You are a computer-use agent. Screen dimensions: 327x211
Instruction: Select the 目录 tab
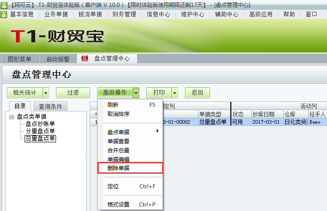[20, 106]
